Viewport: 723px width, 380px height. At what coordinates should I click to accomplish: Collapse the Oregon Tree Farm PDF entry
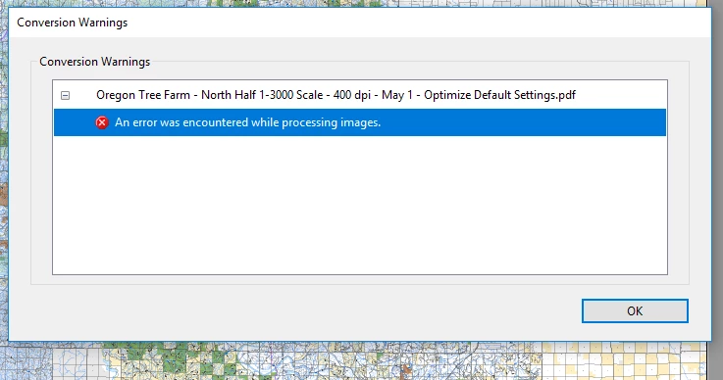pyautogui.click(x=66, y=95)
